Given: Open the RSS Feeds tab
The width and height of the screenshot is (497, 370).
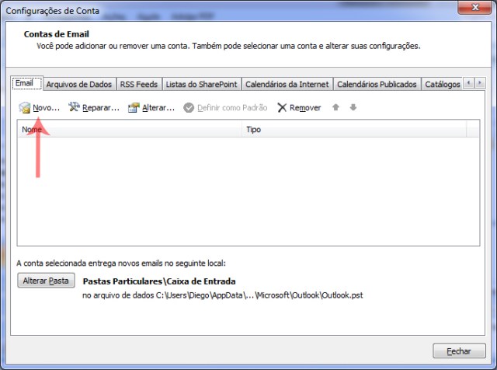Looking at the screenshot, I should point(138,84).
